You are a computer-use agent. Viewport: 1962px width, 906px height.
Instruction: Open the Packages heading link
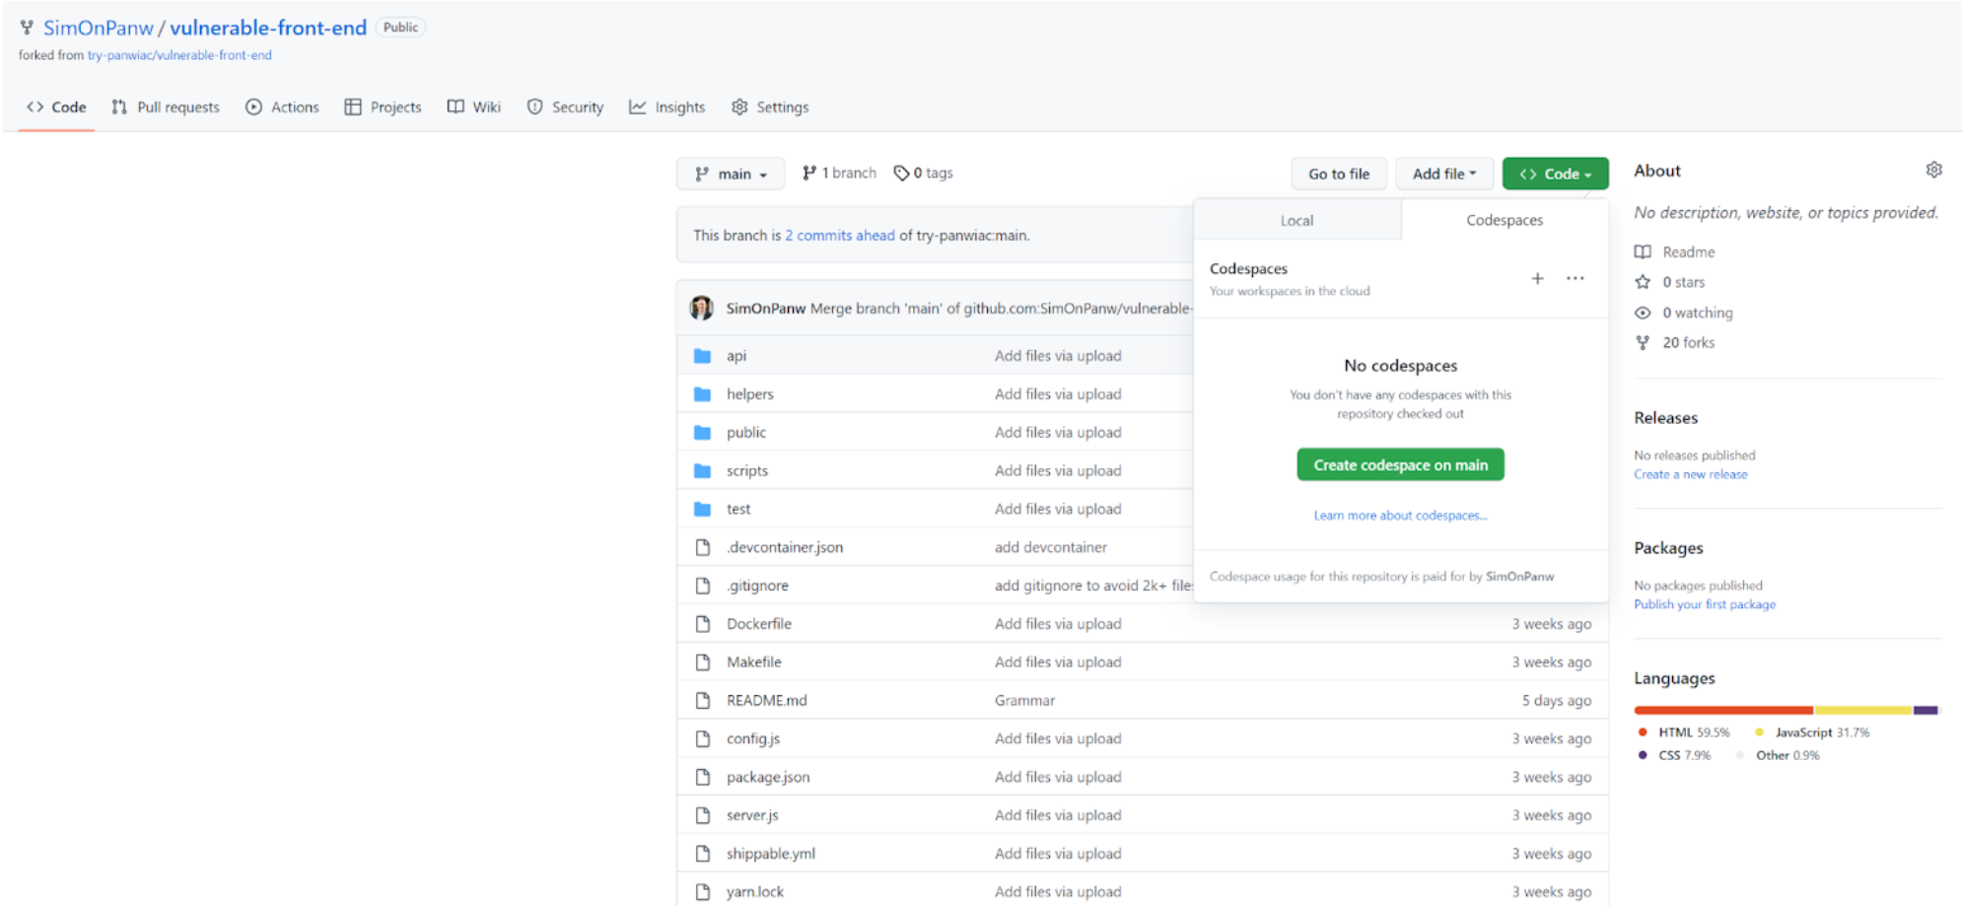1668,548
